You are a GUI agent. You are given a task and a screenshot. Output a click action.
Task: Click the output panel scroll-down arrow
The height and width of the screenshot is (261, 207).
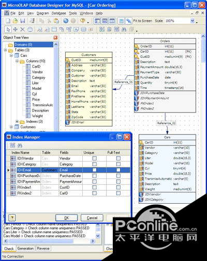[98, 236]
